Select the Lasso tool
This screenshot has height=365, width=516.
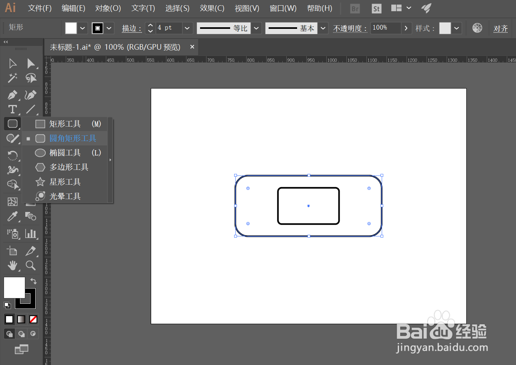(31, 78)
